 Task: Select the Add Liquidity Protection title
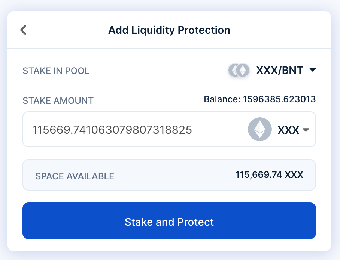[169, 30]
